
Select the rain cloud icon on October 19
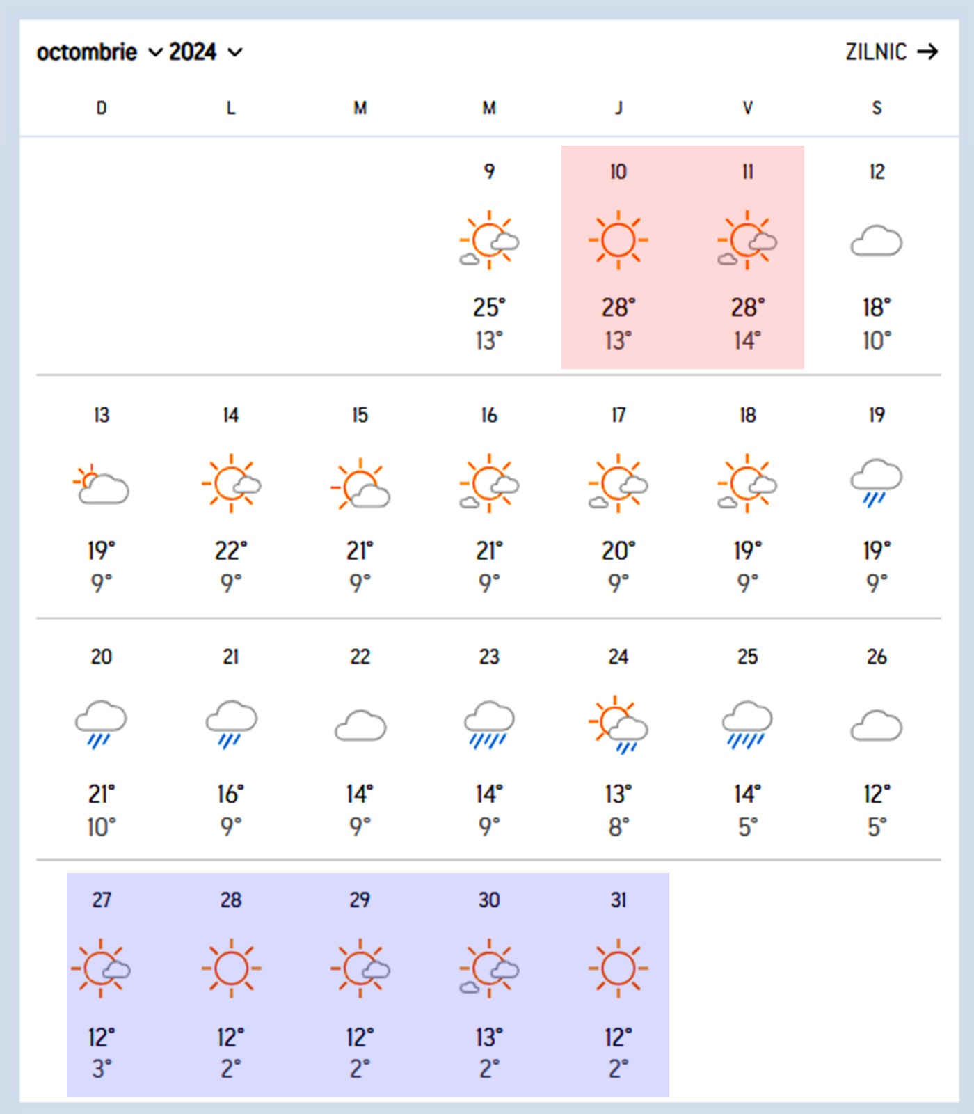[877, 483]
